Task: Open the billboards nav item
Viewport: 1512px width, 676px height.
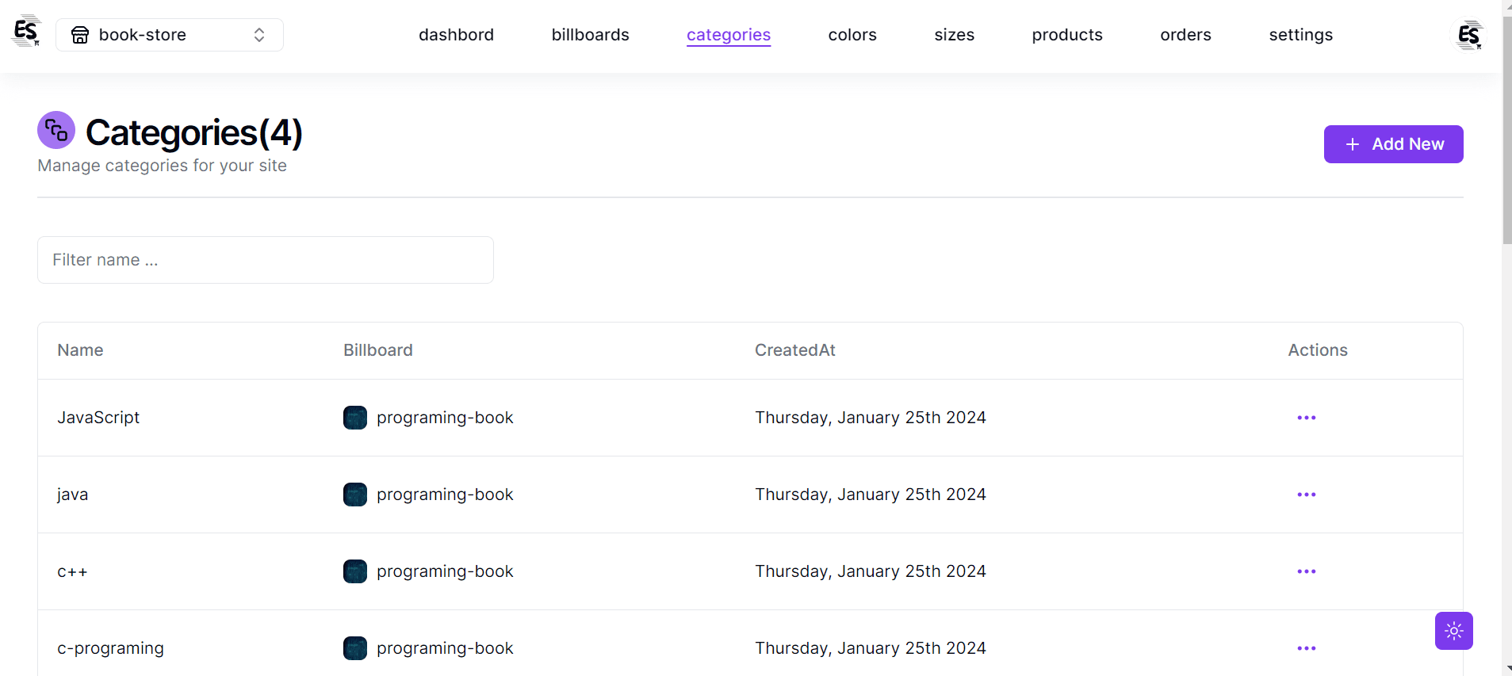Action: (x=590, y=35)
